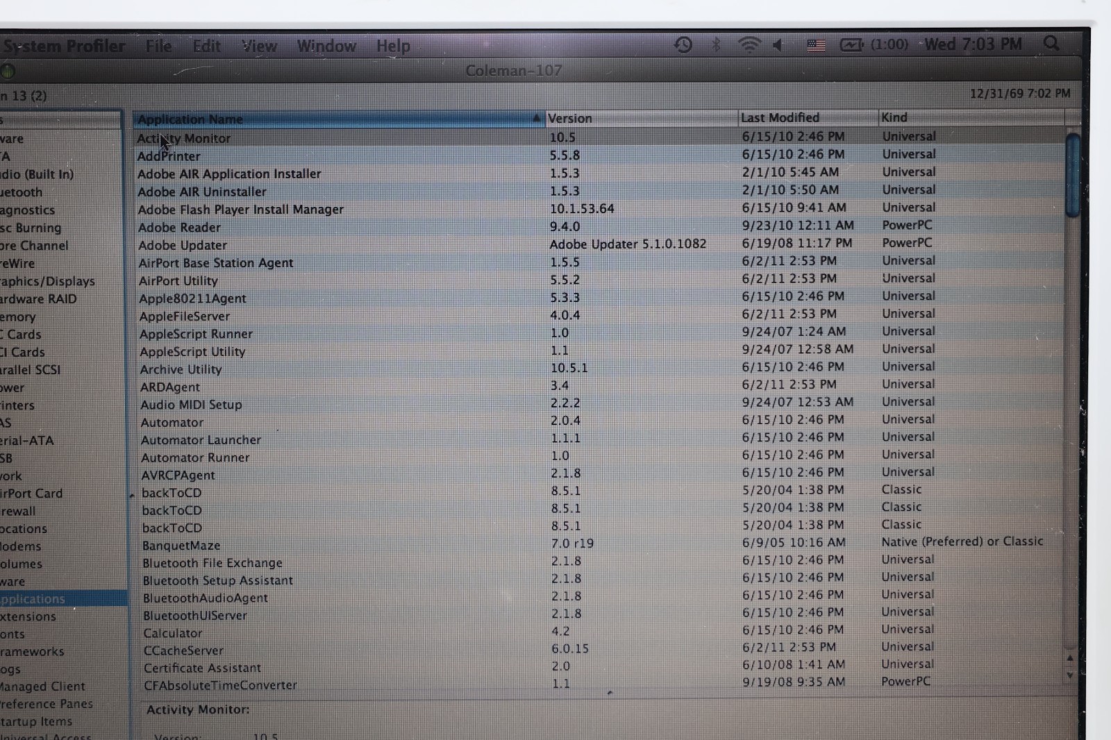Click version '10.1.53.64' cell
The image size is (1111, 740).
[582, 208]
